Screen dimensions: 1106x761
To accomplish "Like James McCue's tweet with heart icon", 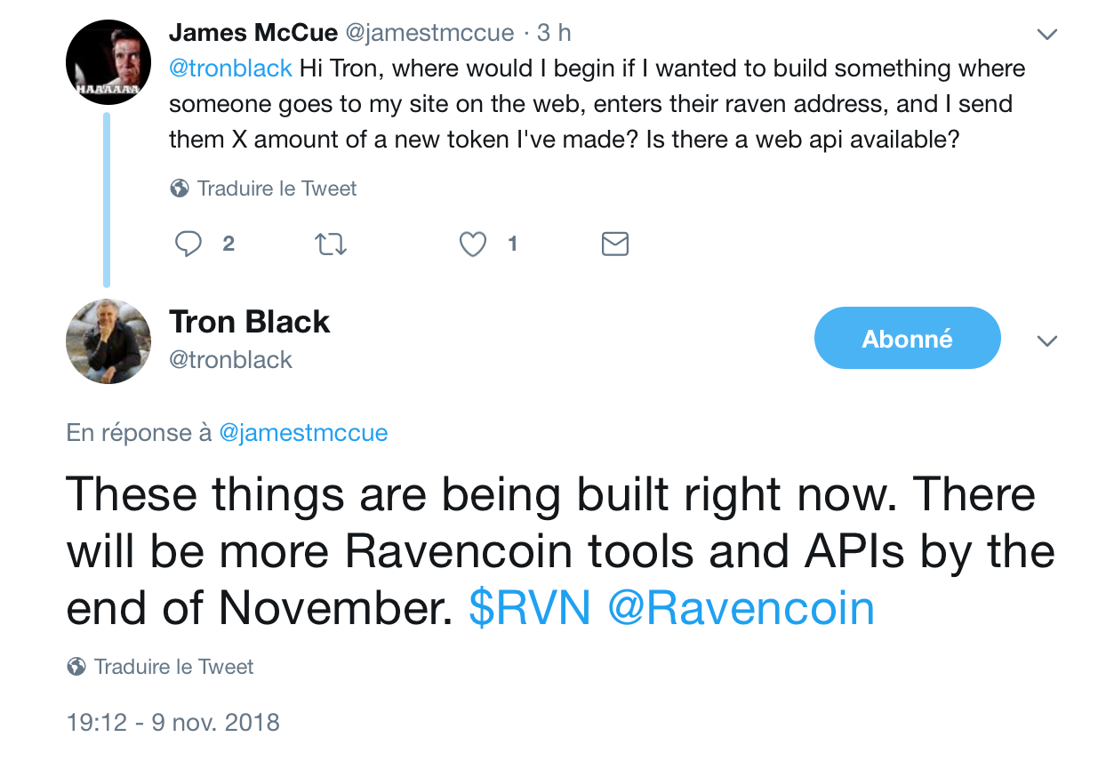I will [x=473, y=244].
